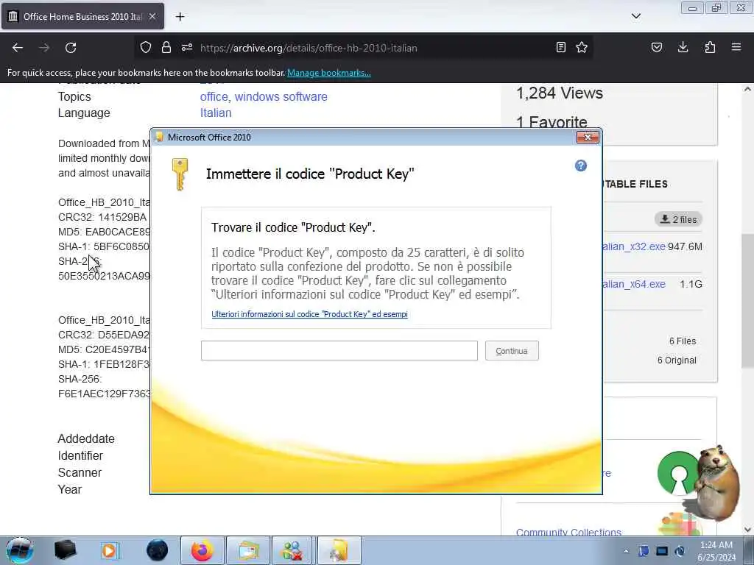Image resolution: width=754 pixels, height=565 pixels.
Task: Click the padlock site security icon
Action: point(166,47)
